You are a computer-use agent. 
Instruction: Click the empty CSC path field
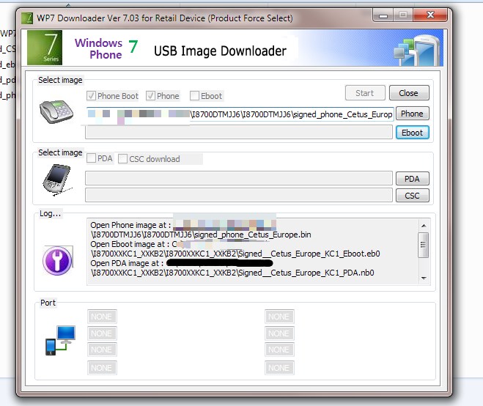(x=239, y=195)
